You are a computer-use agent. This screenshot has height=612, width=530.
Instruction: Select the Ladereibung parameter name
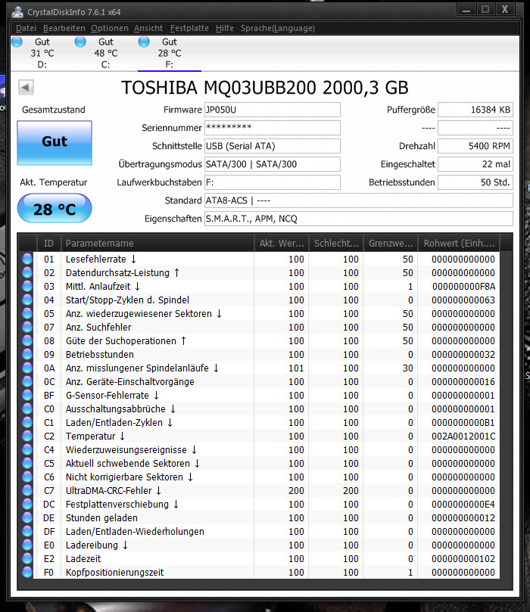[x=92, y=545]
